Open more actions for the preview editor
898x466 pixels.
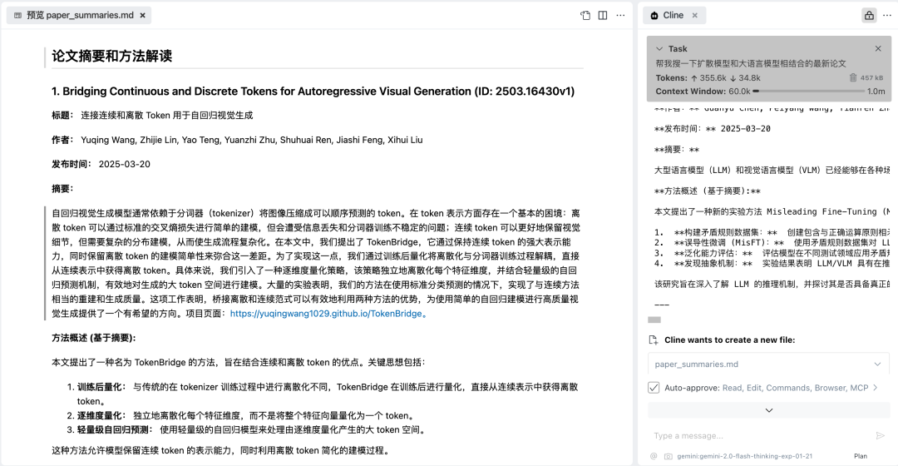pyautogui.click(x=620, y=16)
